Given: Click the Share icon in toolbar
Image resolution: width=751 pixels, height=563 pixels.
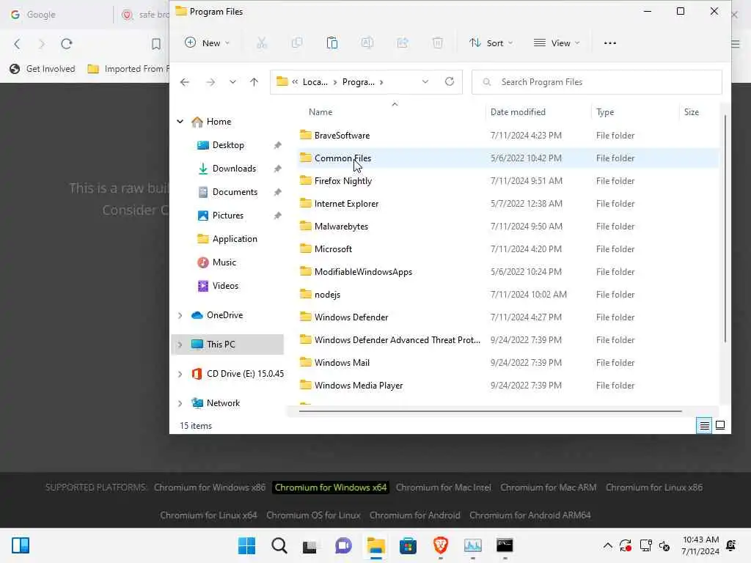Looking at the screenshot, I should point(403,43).
